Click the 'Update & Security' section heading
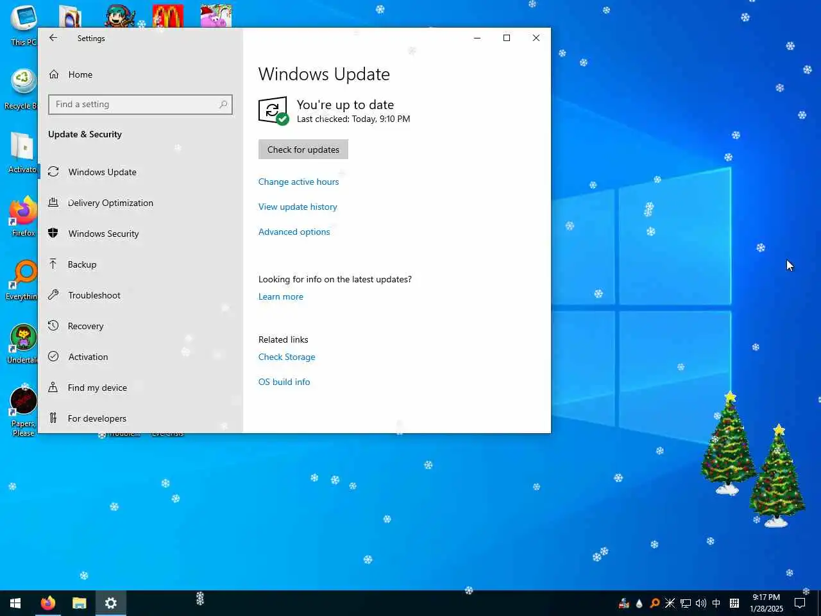The width and height of the screenshot is (821, 616). coord(85,134)
